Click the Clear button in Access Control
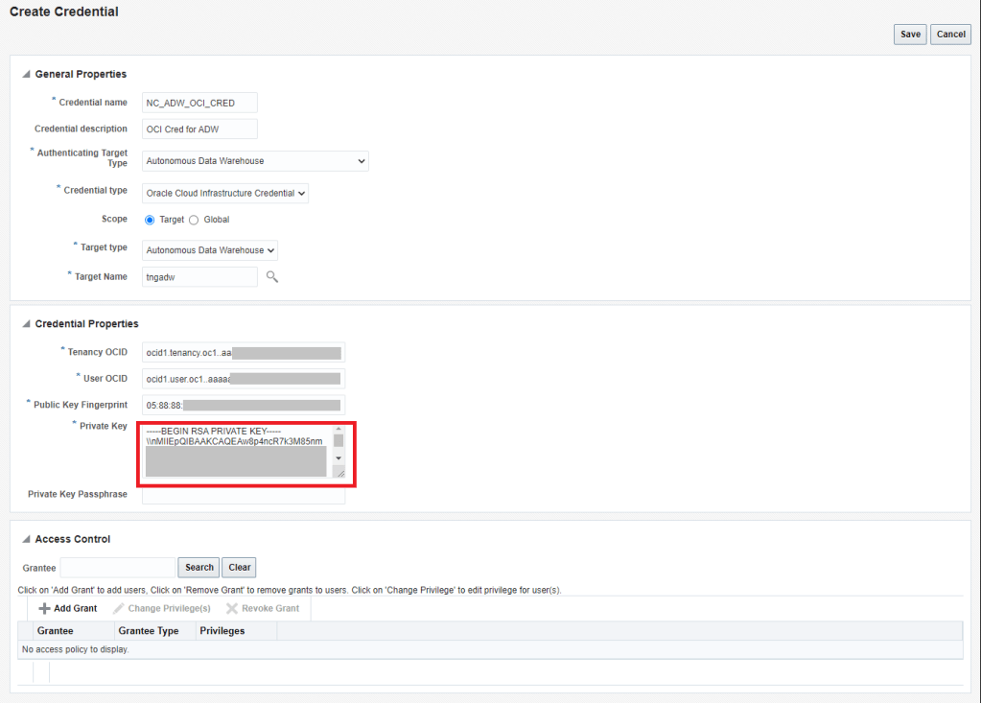Image resolution: width=981 pixels, height=703 pixels. (239, 568)
